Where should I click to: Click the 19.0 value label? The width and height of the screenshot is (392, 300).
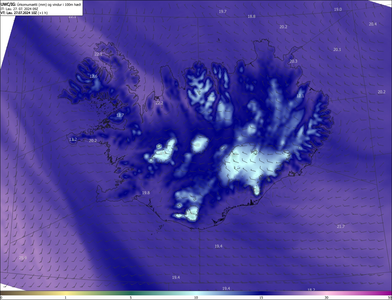338,10
